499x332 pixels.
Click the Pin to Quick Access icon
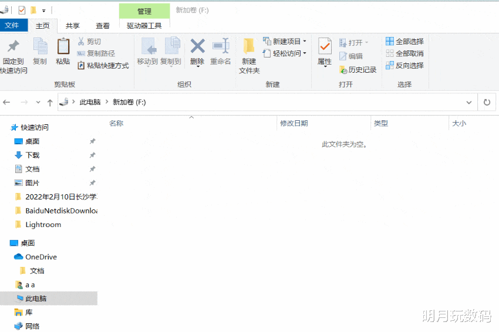click(14, 46)
